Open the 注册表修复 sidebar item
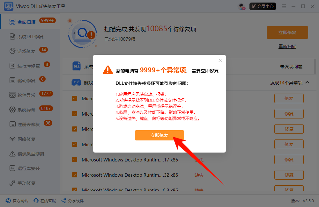Screen dimensions: 319x207 (x=29, y=125)
